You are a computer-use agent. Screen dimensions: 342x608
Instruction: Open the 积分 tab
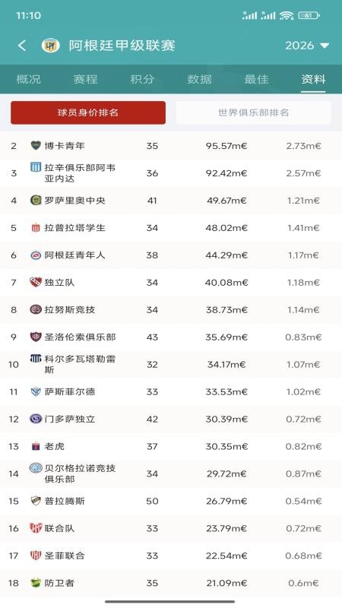142,80
